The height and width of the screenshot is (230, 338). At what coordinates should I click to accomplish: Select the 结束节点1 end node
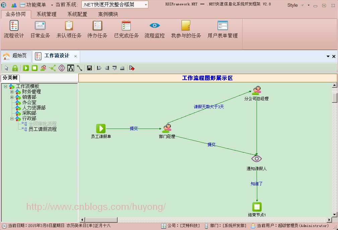click(x=257, y=207)
